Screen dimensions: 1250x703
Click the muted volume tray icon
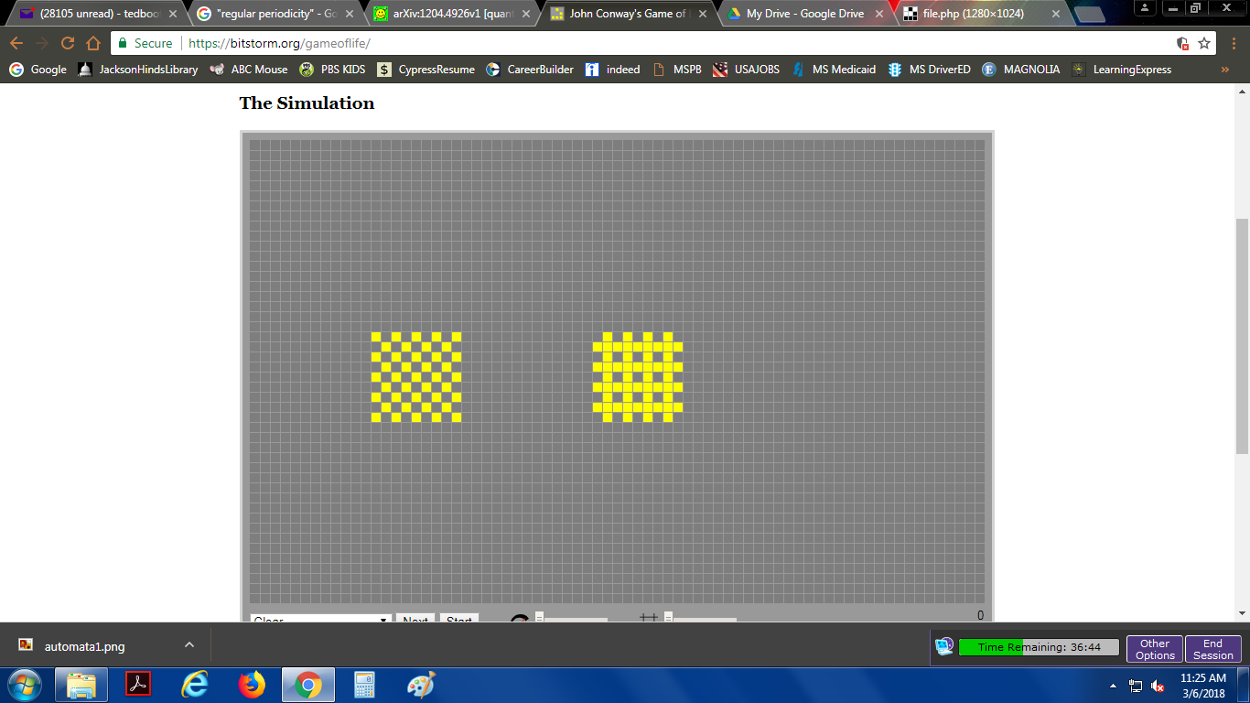click(1158, 686)
